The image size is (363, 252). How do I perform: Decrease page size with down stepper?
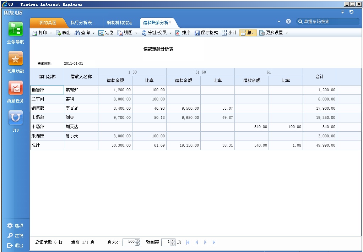[137, 244]
